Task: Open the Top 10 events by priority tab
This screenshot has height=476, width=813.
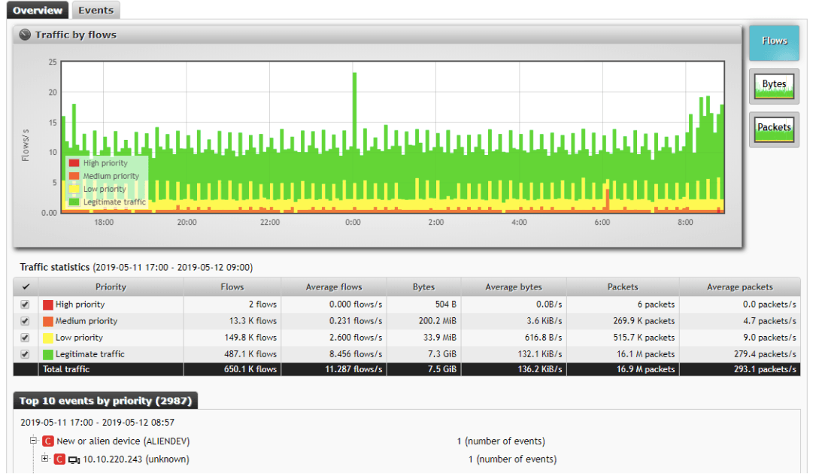Action: (105, 401)
